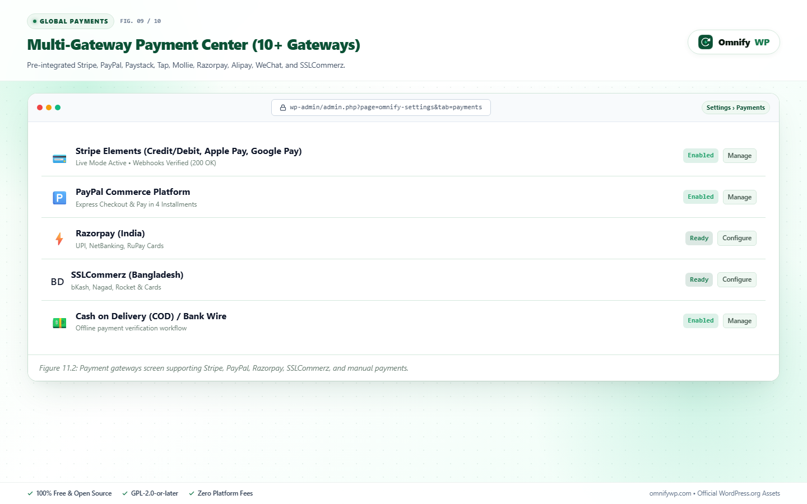Click the PayPal P logo icon
Viewport: 807px width, 504px height.
[x=59, y=198]
